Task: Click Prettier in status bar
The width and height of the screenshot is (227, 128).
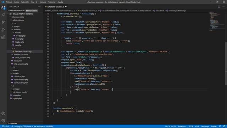Action: click(214, 127)
